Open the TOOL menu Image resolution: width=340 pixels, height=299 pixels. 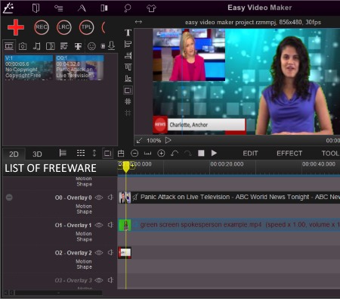(330, 154)
